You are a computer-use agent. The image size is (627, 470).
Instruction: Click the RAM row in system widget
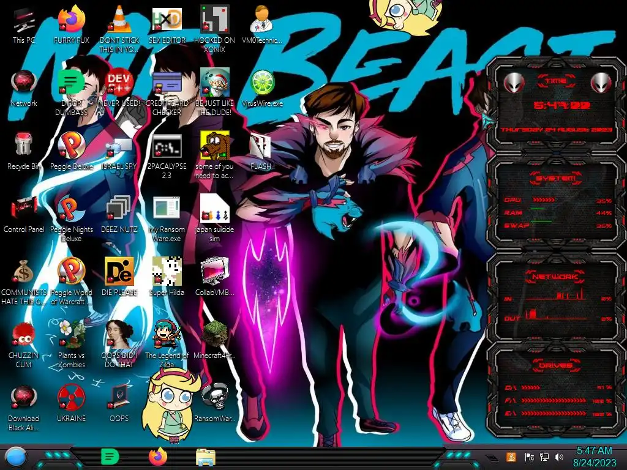click(558, 212)
